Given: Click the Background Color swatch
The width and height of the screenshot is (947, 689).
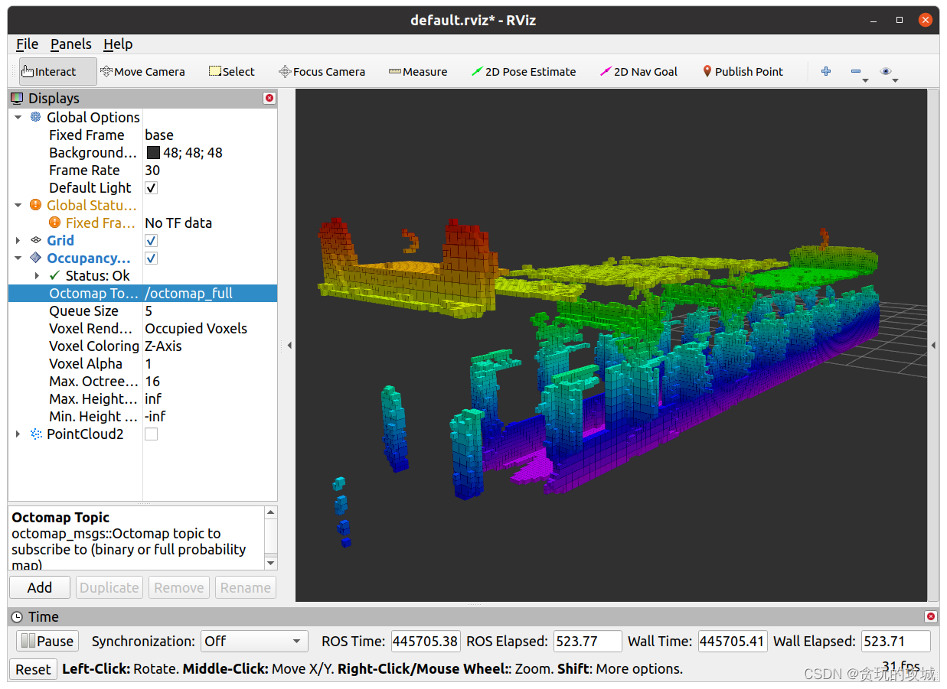Looking at the screenshot, I should (151, 152).
